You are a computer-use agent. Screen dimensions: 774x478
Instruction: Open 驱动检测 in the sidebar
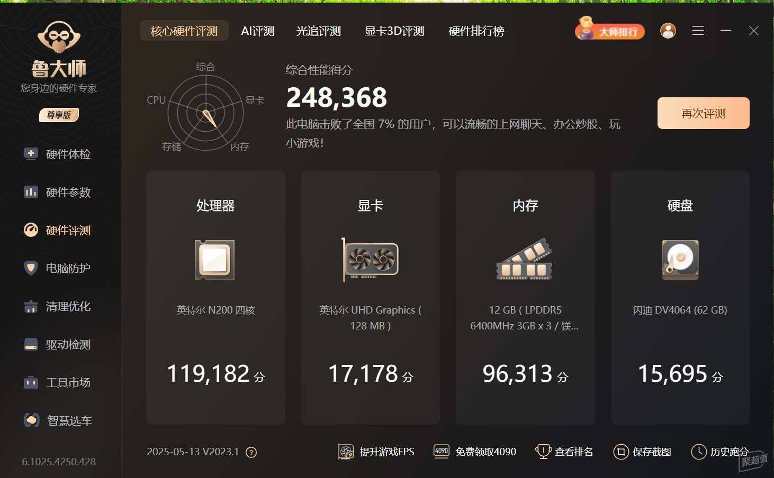[x=58, y=344]
